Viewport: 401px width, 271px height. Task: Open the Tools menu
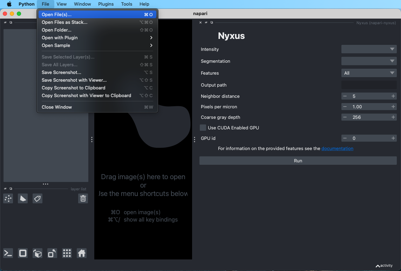(127, 4)
